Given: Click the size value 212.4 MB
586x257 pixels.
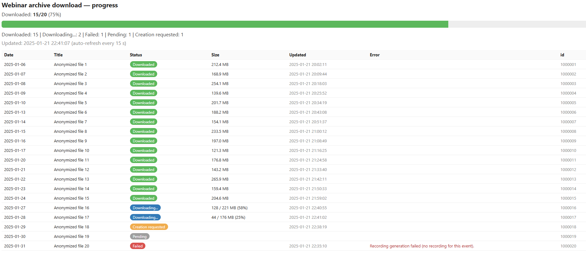Looking at the screenshot, I should pos(220,64).
